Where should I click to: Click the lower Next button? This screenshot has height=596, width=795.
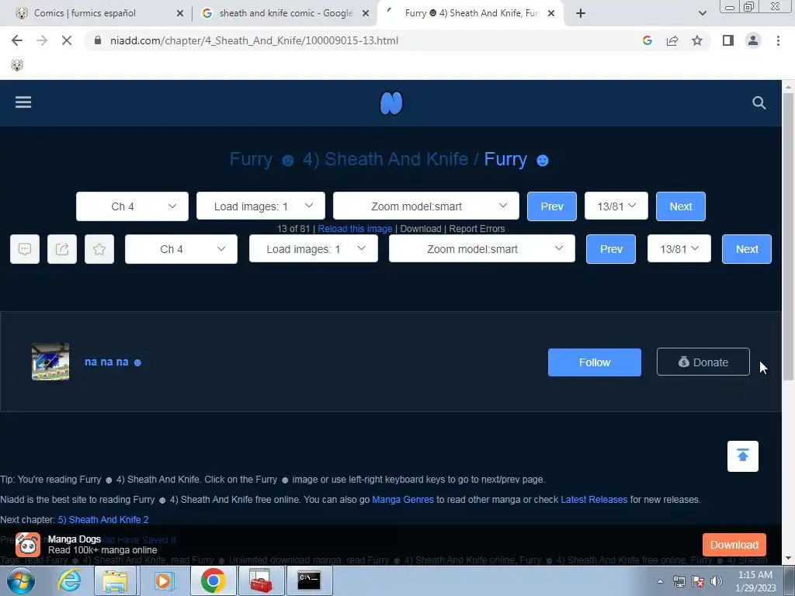pyautogui.click(x=747, y=249)
